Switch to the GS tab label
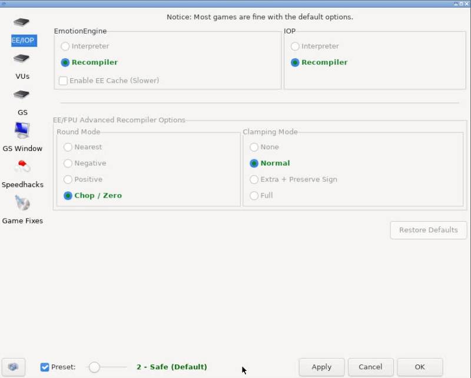The width and height of the screenshot is (471, 378). click(22, 112)
